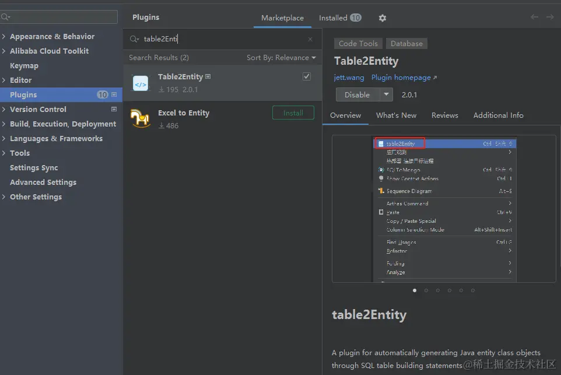Select the first carousel dot
This screenshot has width=561, height=375.
click(414, 290)
